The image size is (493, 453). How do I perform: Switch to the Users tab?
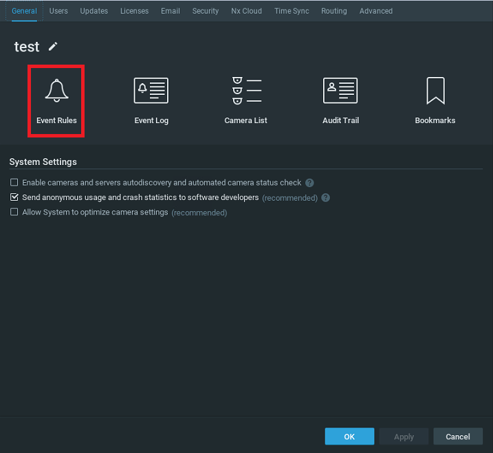click(x=58, y=11)
